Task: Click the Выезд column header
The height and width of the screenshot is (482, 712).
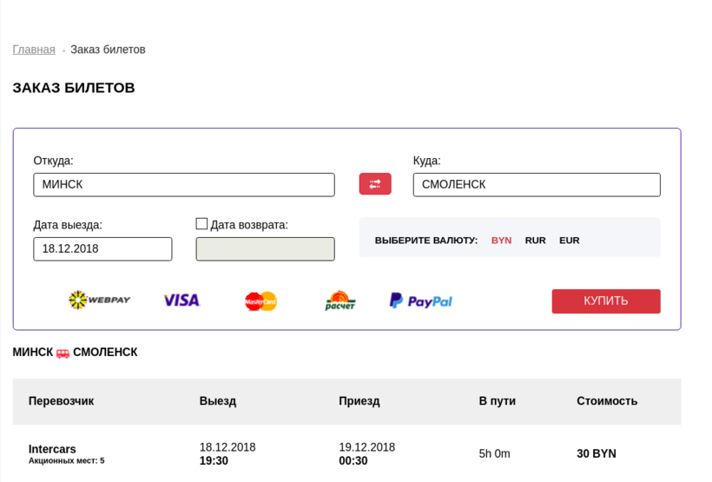Action: 218,401
